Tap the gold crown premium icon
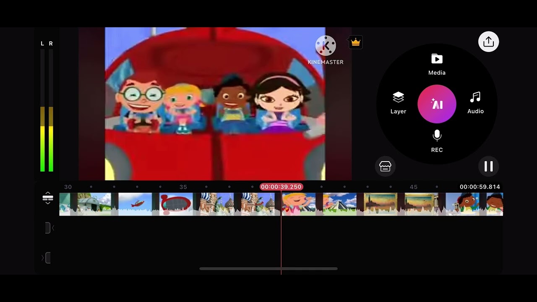This screenshot has height=302, width=537. point(355,42)
